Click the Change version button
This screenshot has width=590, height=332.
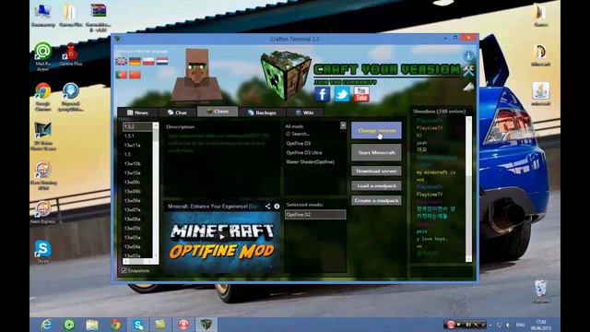point(376,131)
